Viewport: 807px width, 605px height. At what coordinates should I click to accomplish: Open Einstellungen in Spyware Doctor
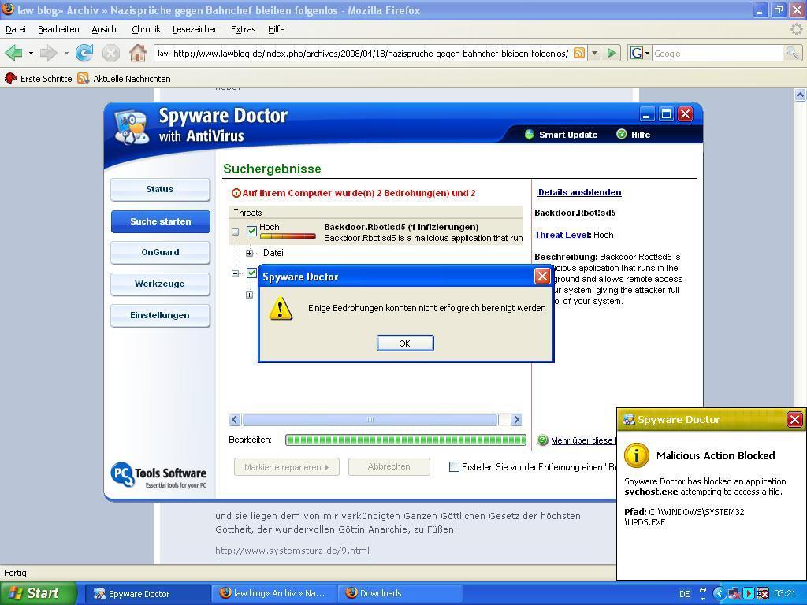(x=160, y=315)
